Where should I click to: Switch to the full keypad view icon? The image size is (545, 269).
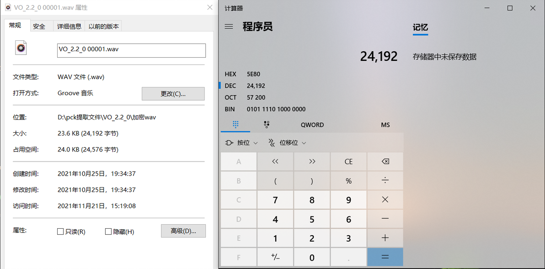tap(235, 124)
